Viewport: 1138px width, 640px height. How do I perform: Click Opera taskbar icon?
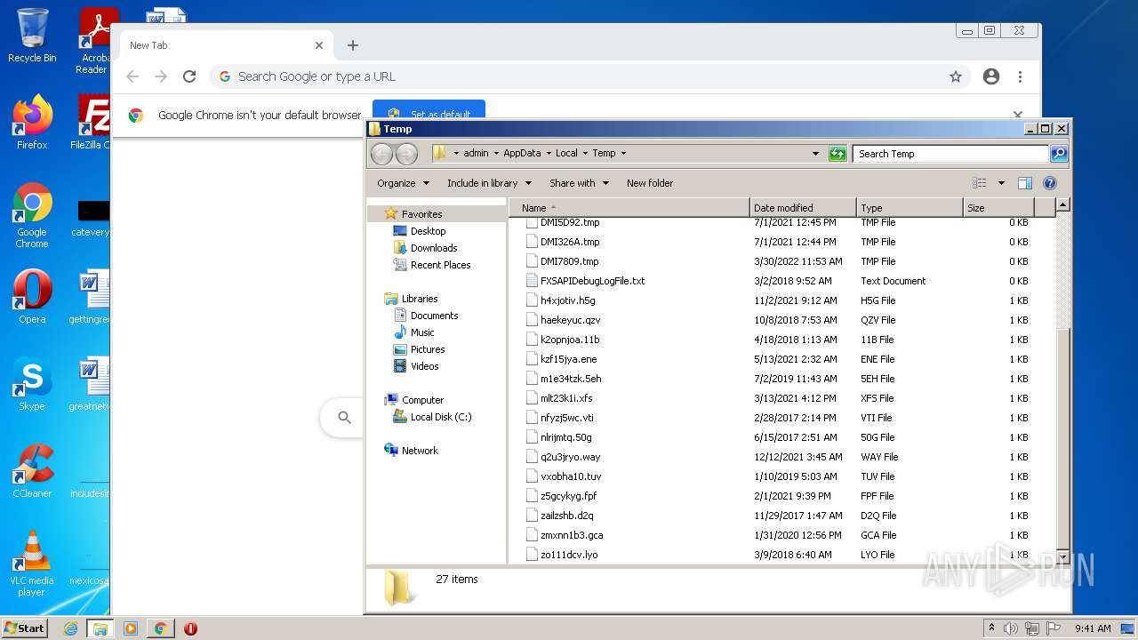pyautogui.click(x=190, y=628)
